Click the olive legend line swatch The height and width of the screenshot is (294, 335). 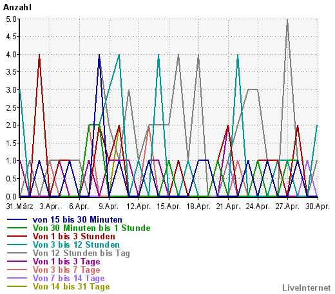[x=17, y=286]
